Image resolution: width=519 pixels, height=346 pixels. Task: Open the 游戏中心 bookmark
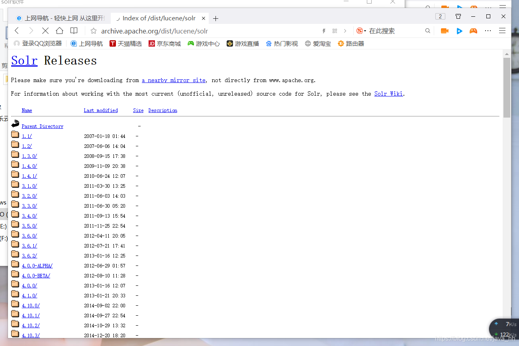coord(204,43)
